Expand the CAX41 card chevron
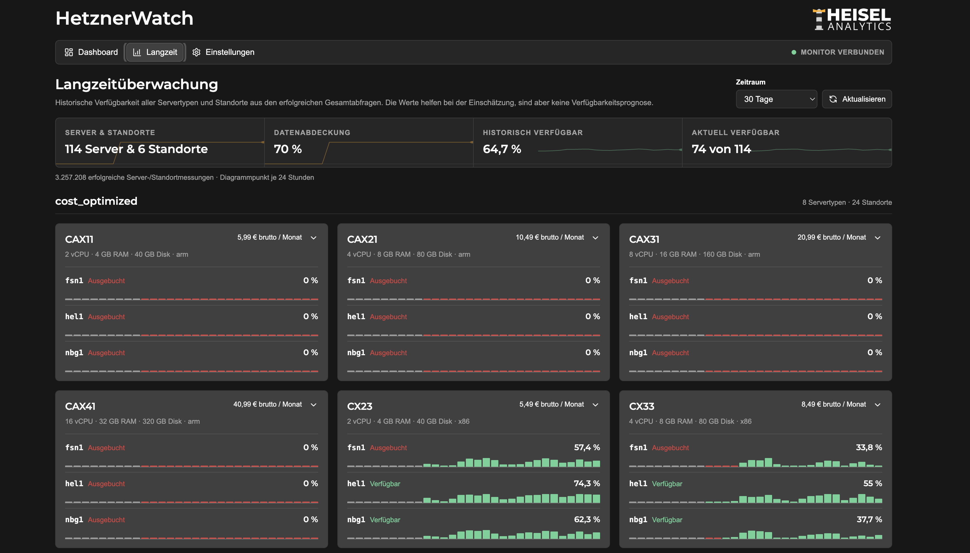The image size is (970, 553). click(314, 405)
